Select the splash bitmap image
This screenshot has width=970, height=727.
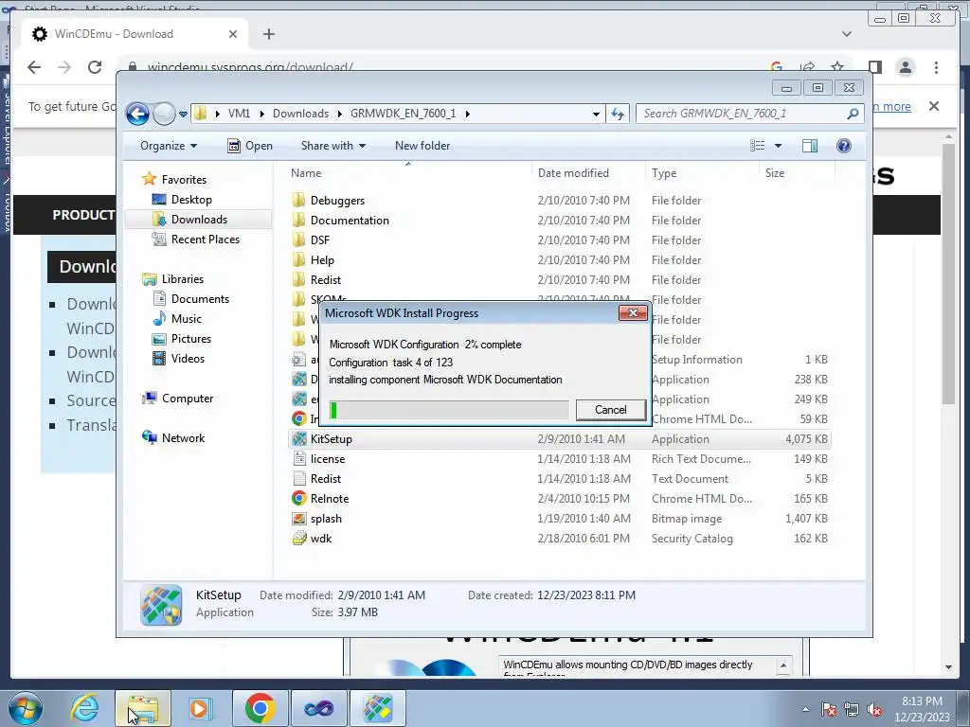tap(326, 519)
